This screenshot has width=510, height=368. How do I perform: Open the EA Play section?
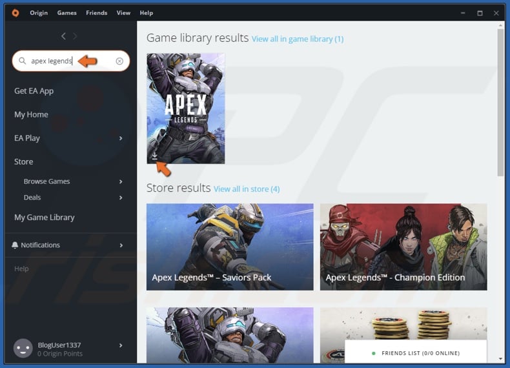tap(27, 138)
